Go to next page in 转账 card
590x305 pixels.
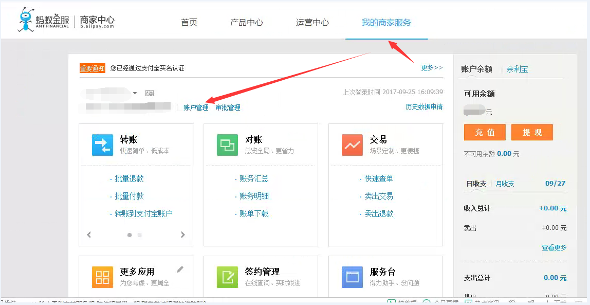tap(183, 235)
